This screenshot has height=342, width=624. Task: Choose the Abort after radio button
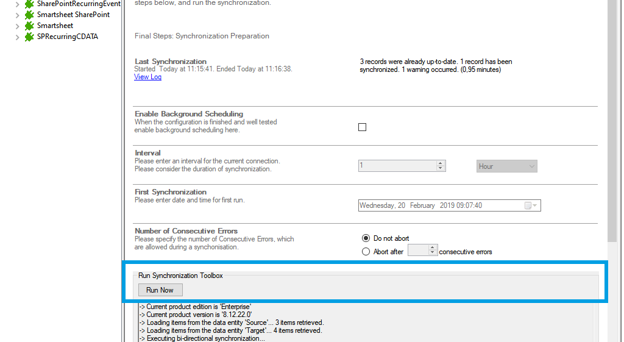tap(366, 252)
